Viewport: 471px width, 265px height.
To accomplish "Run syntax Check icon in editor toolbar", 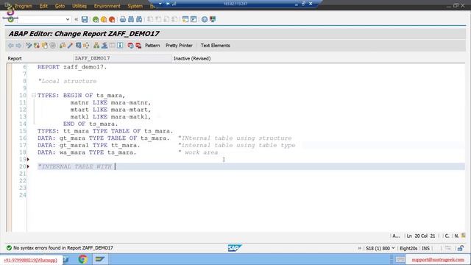I will coord(62,46).
